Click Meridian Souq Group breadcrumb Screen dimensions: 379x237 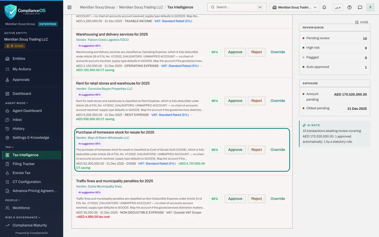pos(97,7)
